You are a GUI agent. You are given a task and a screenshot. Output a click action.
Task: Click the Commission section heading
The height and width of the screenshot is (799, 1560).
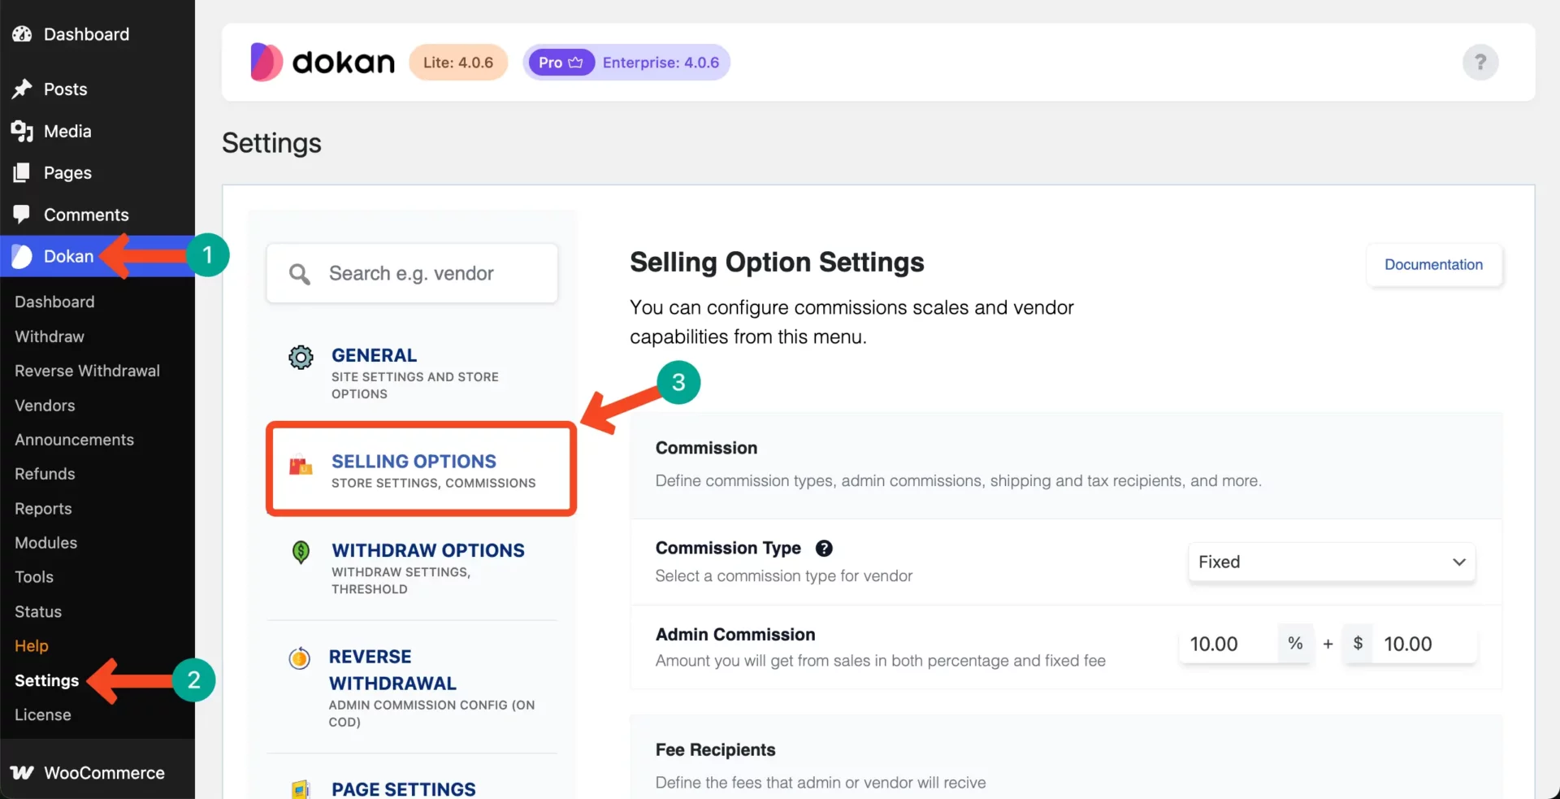706,448
